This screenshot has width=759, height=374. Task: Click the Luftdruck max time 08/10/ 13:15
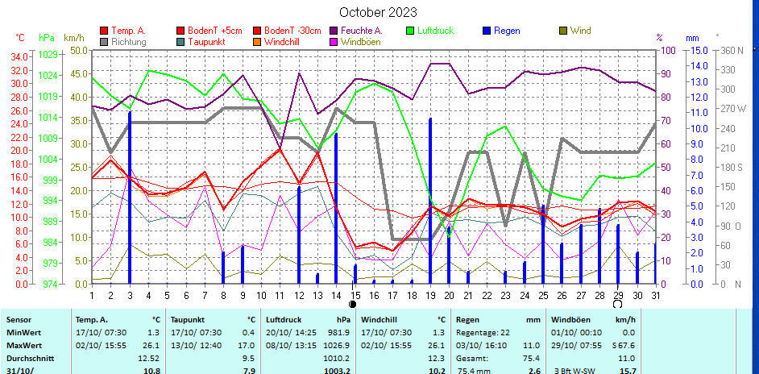pyautogui.click(x=292, y=346)
